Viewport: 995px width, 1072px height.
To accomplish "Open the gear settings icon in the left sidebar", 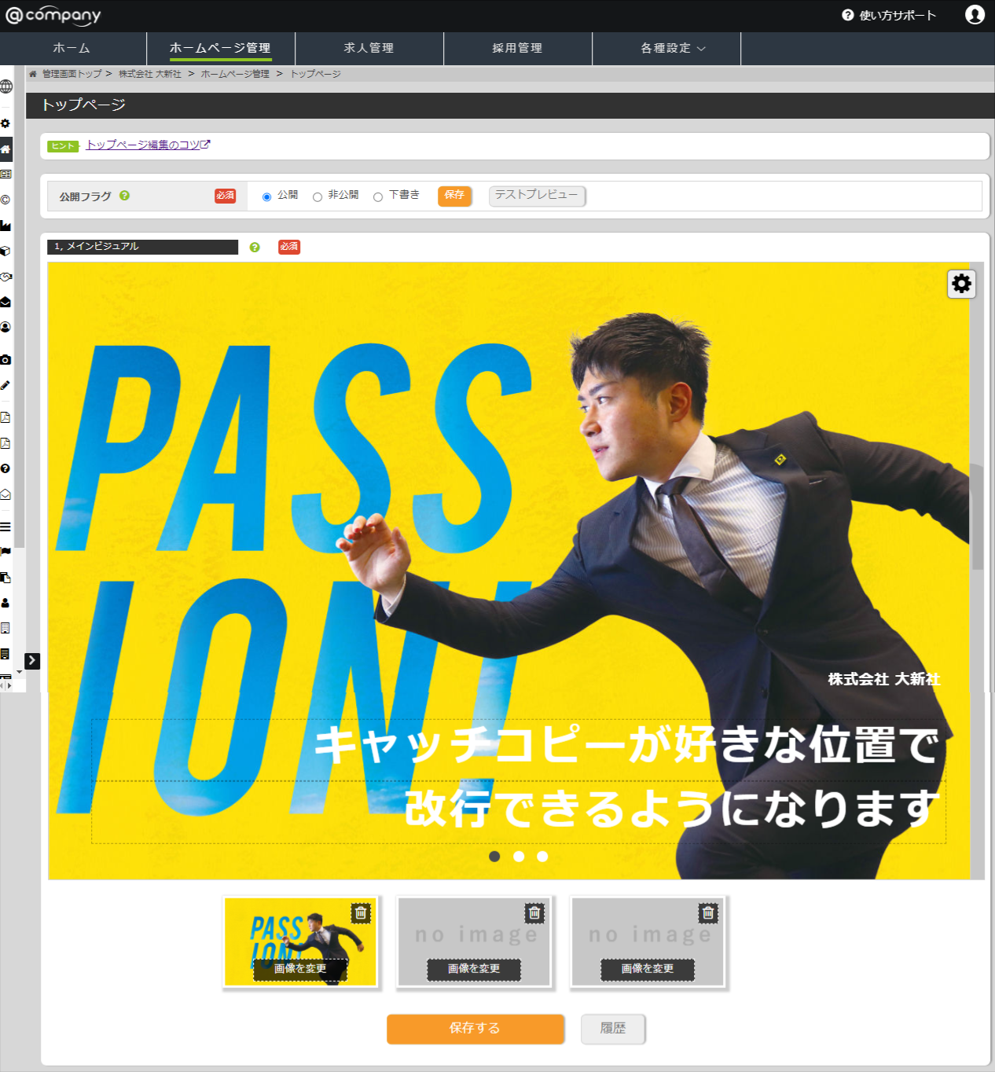I will [6, 123].
